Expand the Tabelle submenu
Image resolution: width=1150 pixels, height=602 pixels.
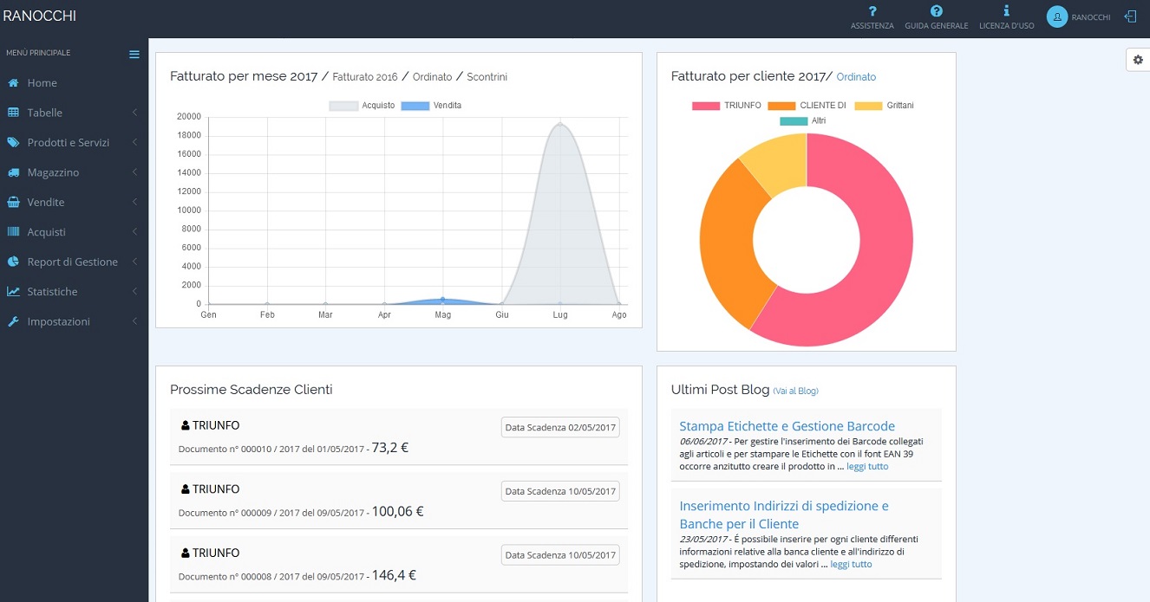pyautogui.click(x=134, y=113)
